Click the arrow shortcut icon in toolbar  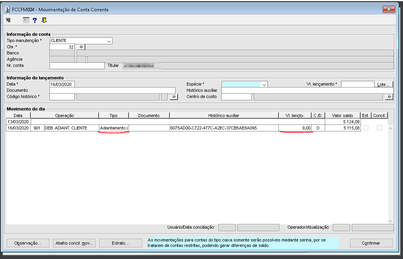8,20
